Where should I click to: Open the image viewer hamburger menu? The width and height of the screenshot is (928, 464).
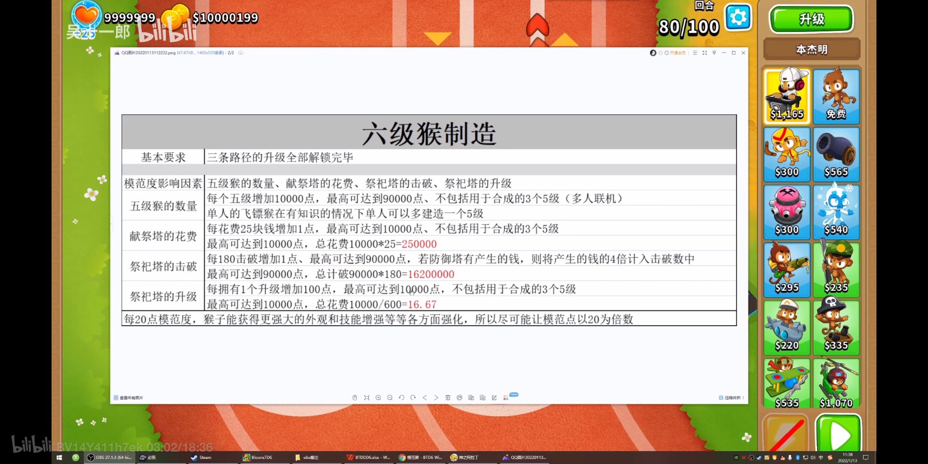695,53
